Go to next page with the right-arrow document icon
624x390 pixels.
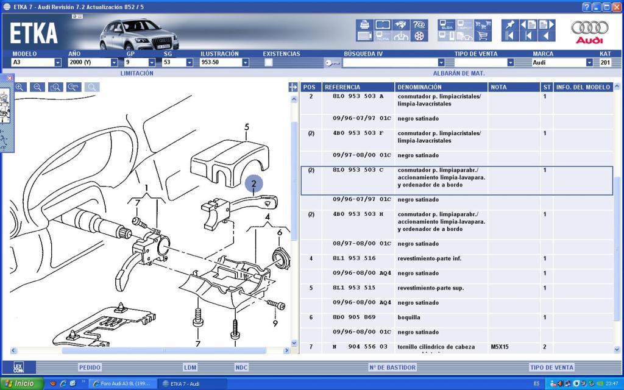[547, 24]
